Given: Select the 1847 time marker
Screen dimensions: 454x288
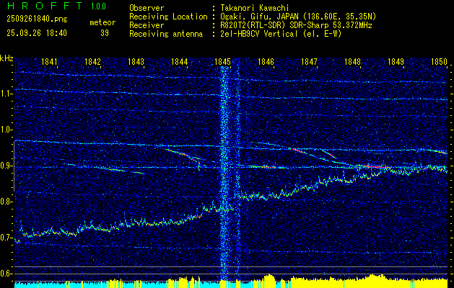Looking at the screenshot, I should click(309, 63).
